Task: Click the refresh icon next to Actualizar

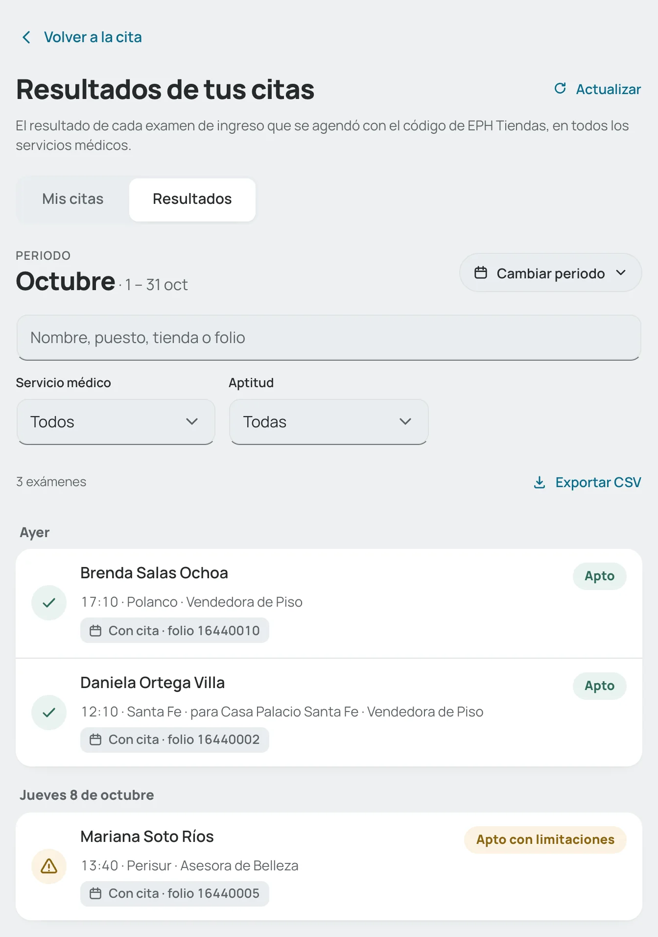Action: [x=560, y=89]
